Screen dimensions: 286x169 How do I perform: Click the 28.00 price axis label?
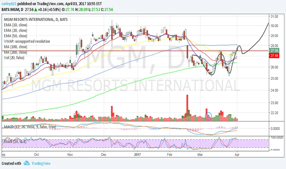point(274,45)
